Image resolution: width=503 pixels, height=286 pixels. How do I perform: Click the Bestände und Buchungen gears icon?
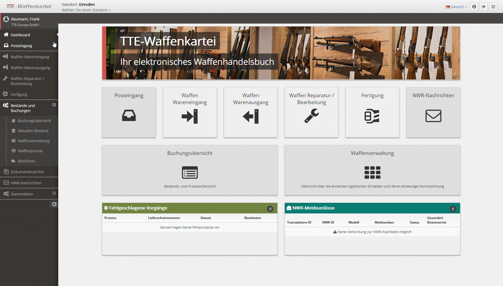coord(6,105)
